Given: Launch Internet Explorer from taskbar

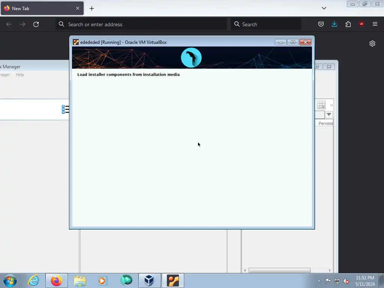Looking at the screenshot, I should 33,280.
